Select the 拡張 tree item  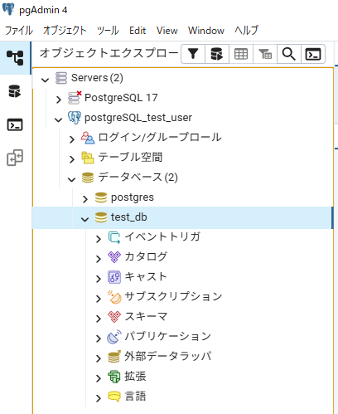point(135,377)
